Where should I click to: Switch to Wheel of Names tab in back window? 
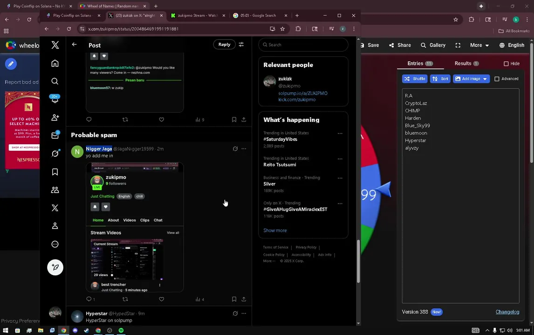click(x=113, y=6)
